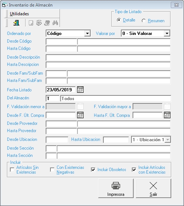
Task: Focus the Desde Descripción text field
Action: pyautogui.click(x=108, y=58)
